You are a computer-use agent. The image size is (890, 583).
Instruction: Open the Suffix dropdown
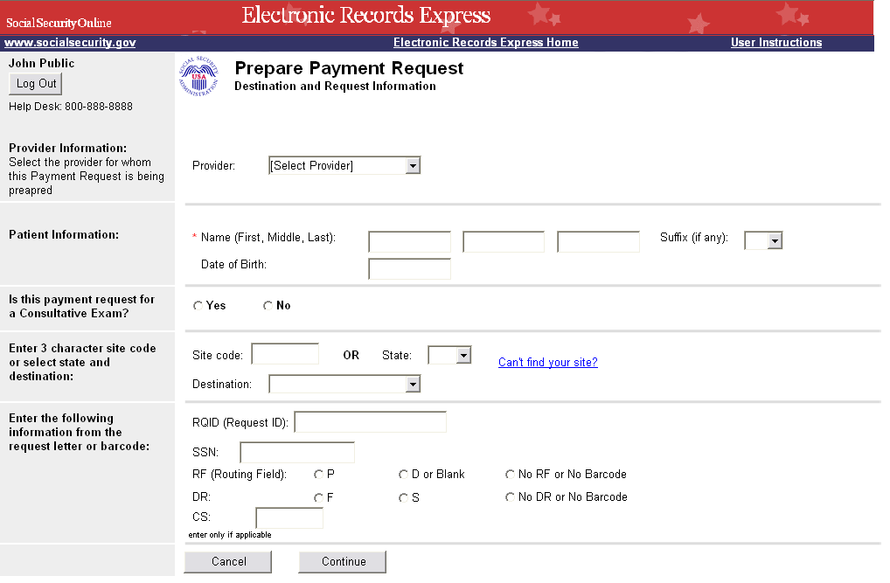(x=763, y=240)
